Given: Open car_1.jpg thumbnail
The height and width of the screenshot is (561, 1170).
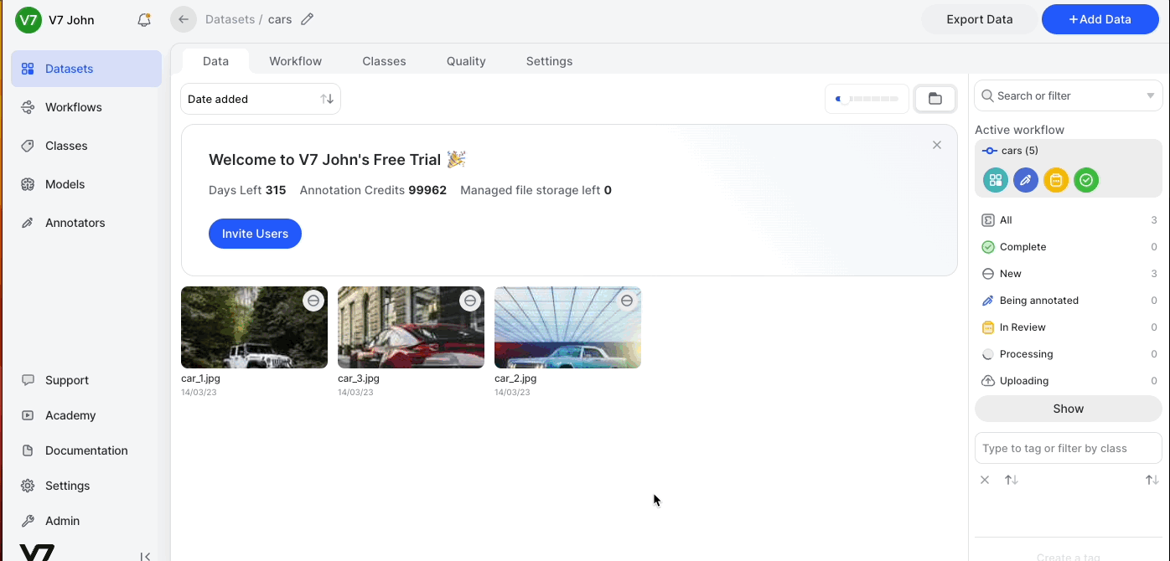Looking at the screenshot, I should [254, 327].
